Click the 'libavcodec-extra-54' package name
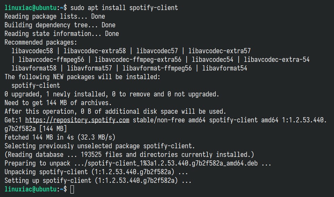This screenshot has width=334, height=197. [x=276, y=60]
